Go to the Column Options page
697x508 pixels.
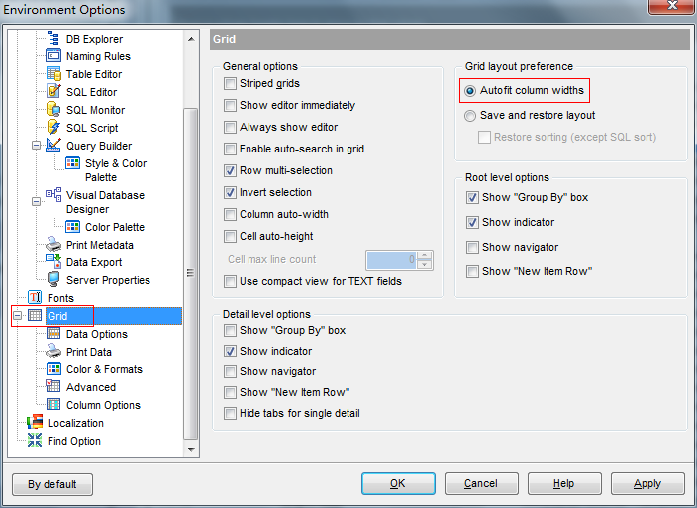(103, 405)
